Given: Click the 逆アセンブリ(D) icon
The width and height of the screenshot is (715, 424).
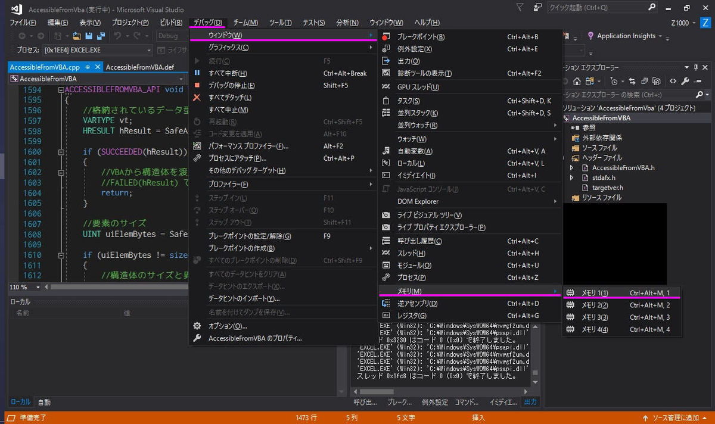Looking at the screenshot, I should click(x=386, y=304).
